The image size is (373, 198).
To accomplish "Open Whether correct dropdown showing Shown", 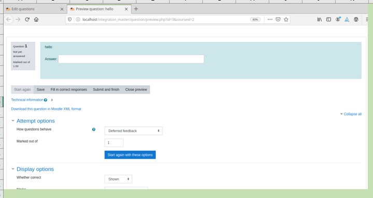I will [x=118, y=179].
